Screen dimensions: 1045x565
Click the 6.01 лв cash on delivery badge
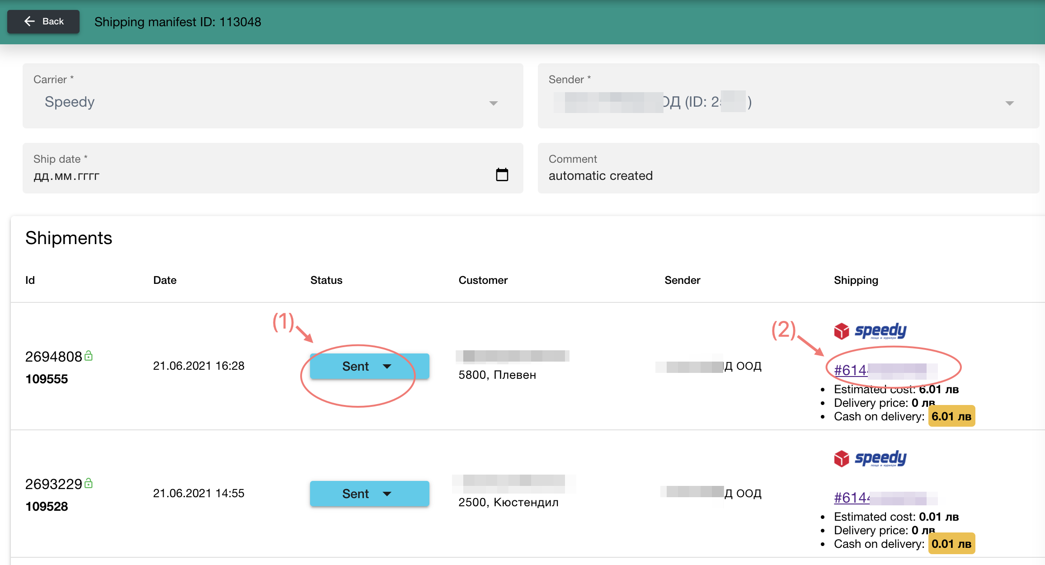point(951,416)
